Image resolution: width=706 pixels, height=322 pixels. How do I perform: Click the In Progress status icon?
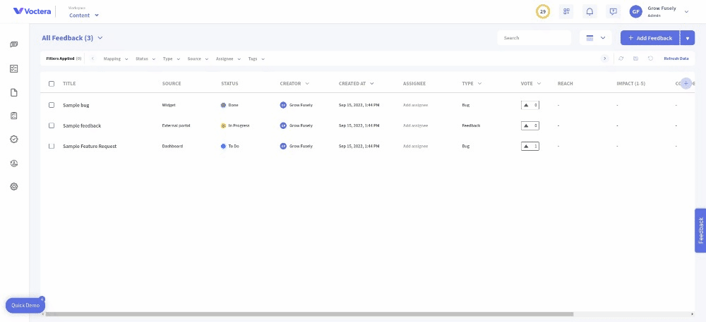tap(223, 125)
